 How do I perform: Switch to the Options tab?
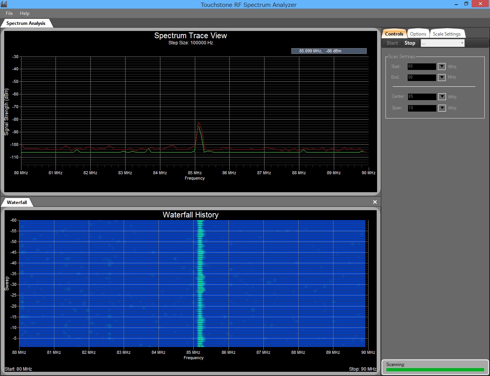pyautogui.click(x=418, y=34)
